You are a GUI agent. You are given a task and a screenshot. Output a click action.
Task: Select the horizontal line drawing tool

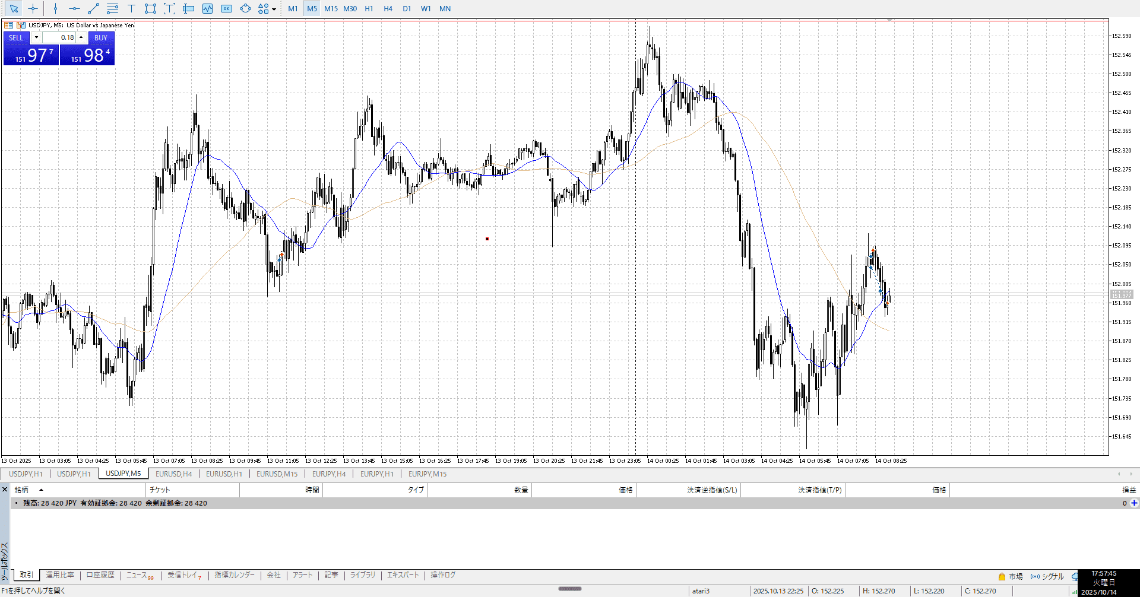click(x=74, y=8)
